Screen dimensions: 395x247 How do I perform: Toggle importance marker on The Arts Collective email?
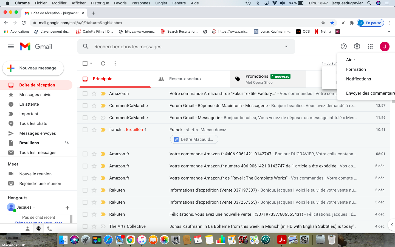pyautogui.click(x=103, y=226)
